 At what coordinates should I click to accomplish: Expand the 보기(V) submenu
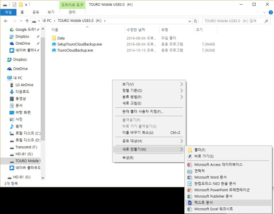coord(181,84)
